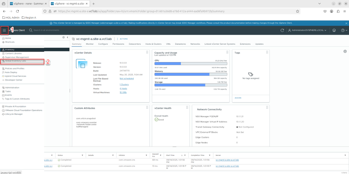Open Administrator@VSPHERE.LOCAL user menu
This screenshot has height=174, width=349.
[x=307, y=30]
